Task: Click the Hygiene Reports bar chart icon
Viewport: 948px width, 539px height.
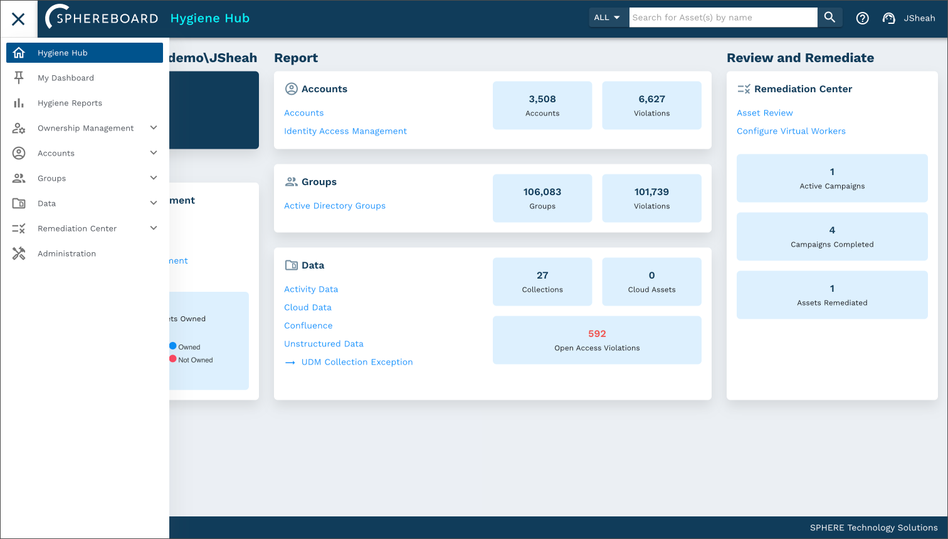Action: tap(19, 103)
